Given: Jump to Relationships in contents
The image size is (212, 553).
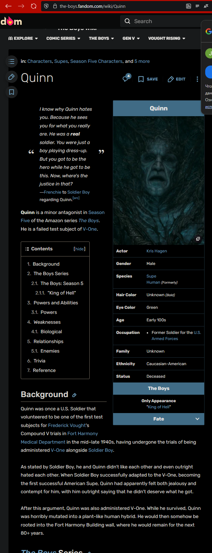Looking at the screenshot, I should [49, 341].
